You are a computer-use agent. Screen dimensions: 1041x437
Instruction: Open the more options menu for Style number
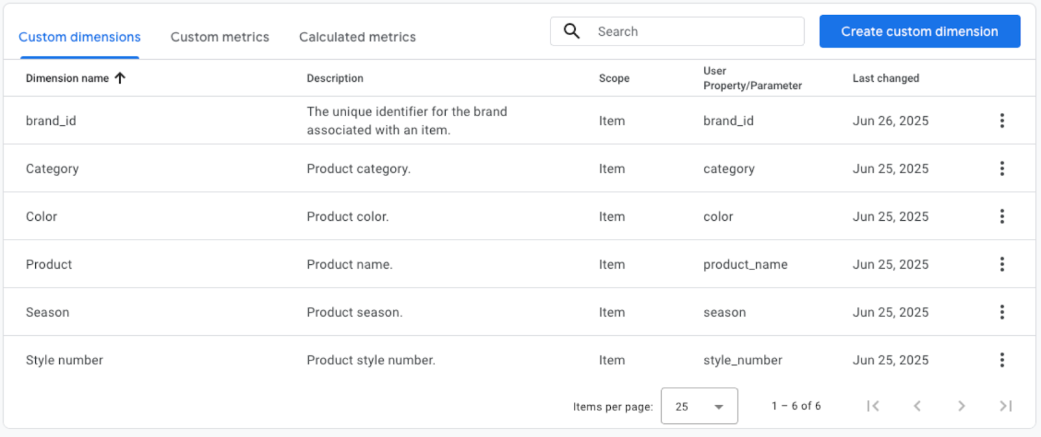(1002, 360)
